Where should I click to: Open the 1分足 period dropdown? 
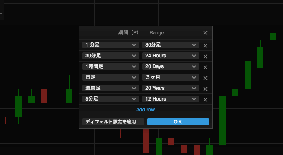click(x=111, y=45)
